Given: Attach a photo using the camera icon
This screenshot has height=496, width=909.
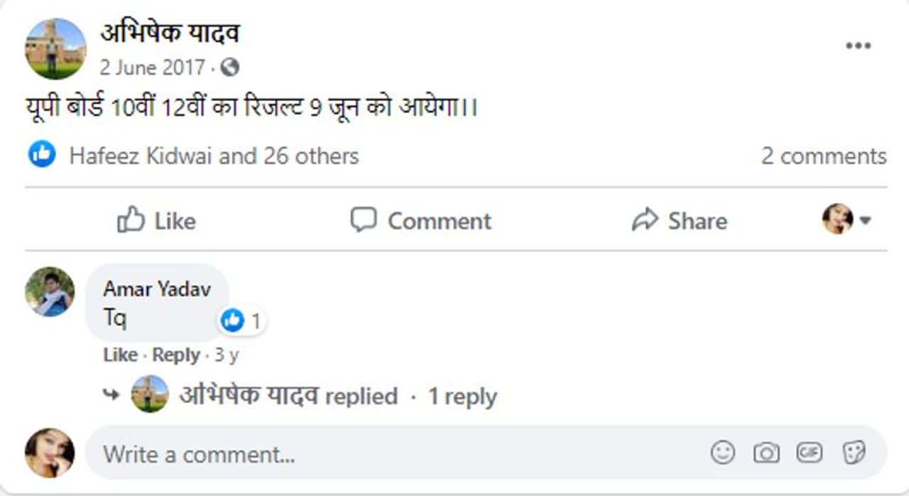Looking at the screenshot, I should [x=766, y=452].
